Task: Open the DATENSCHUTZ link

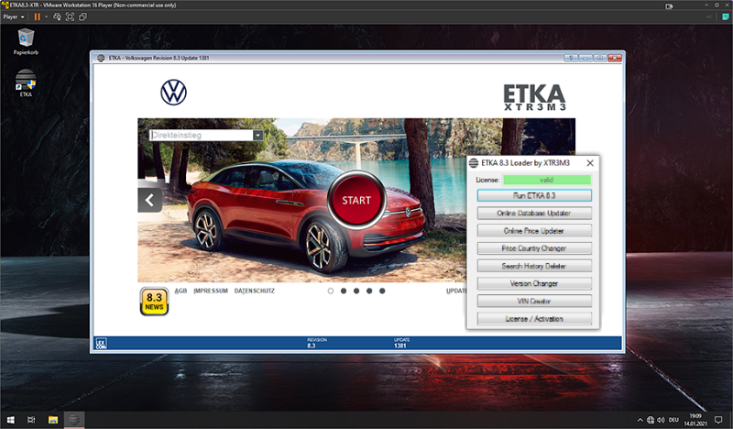Action: click(x=255, y=291)
